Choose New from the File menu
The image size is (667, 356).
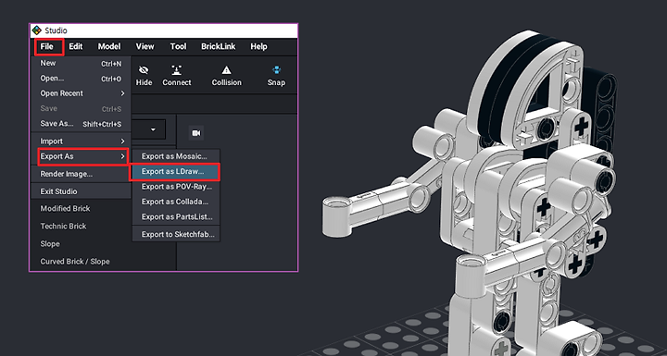point(81,63)
